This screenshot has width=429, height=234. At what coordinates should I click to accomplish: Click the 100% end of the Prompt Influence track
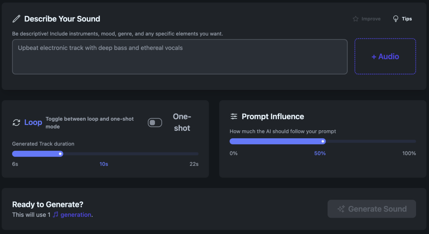[414, 141]
